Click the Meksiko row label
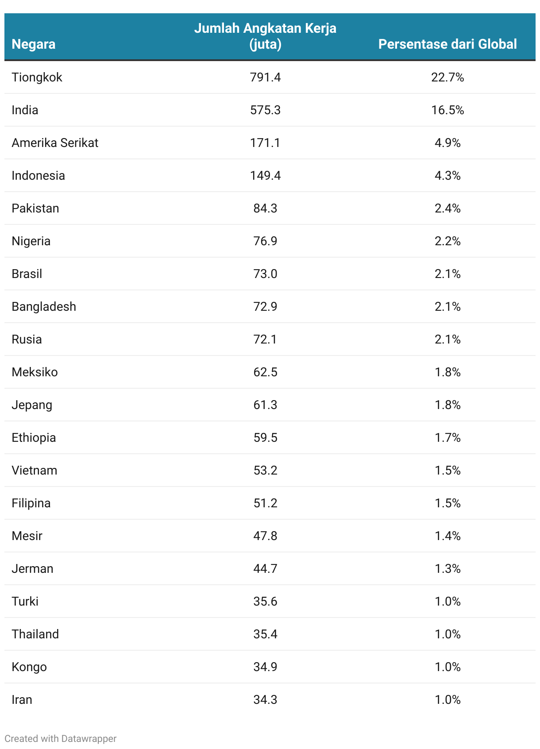This screenshot has width=540, height=749. click(x=35, y=372)
